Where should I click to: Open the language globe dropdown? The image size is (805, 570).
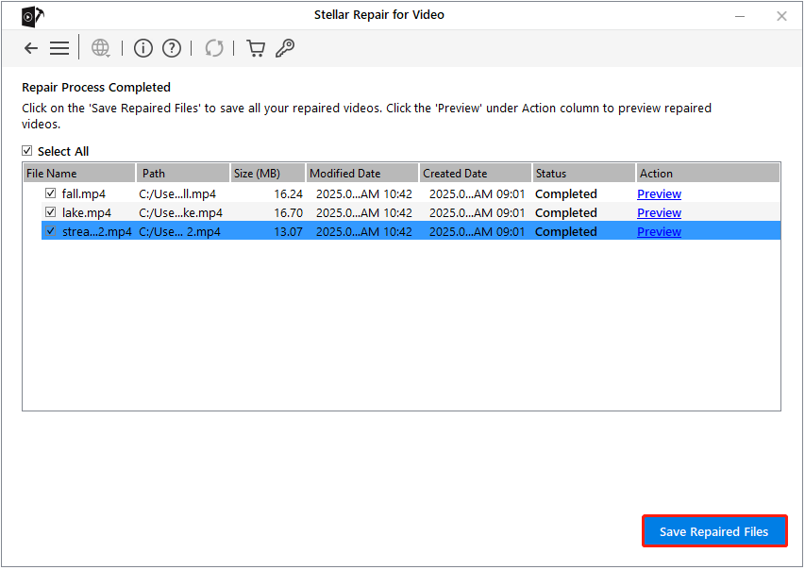(101, 48)
